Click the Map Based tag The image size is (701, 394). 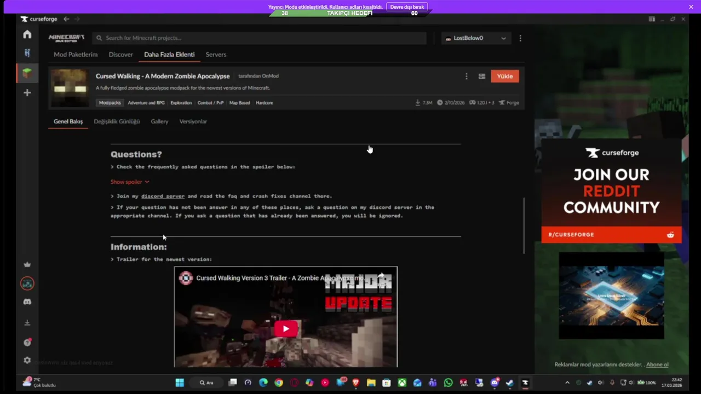pyautogui.click(x=239, y=103)
